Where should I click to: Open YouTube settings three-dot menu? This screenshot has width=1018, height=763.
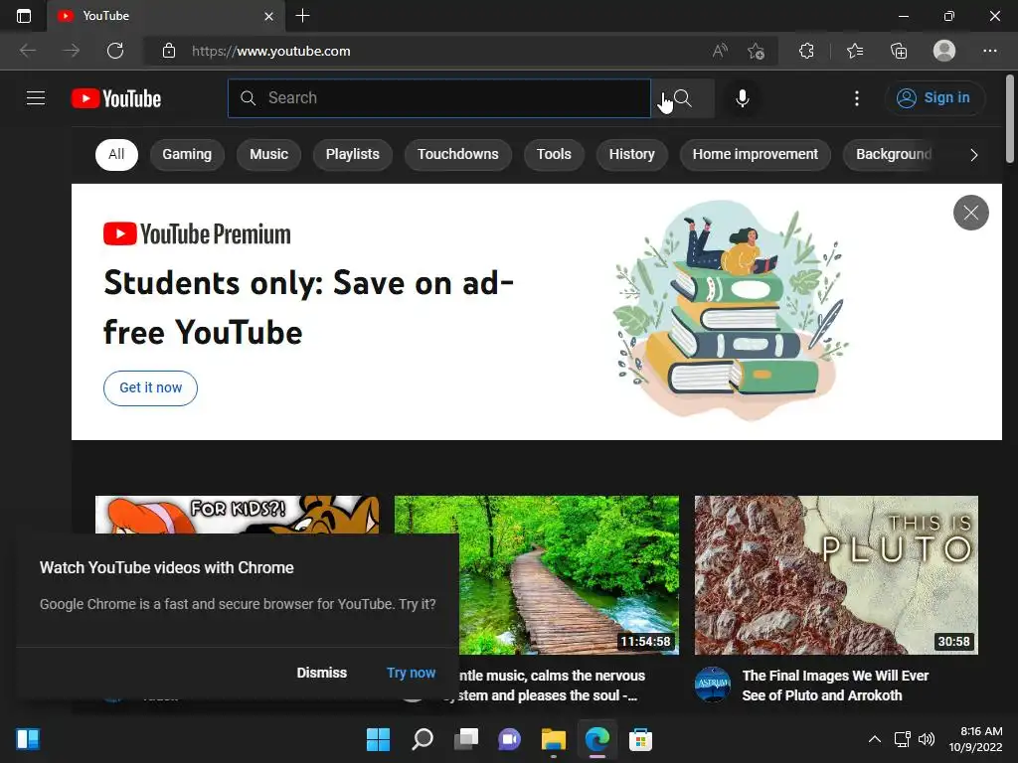pyautogui.click(x=857, y=98)
